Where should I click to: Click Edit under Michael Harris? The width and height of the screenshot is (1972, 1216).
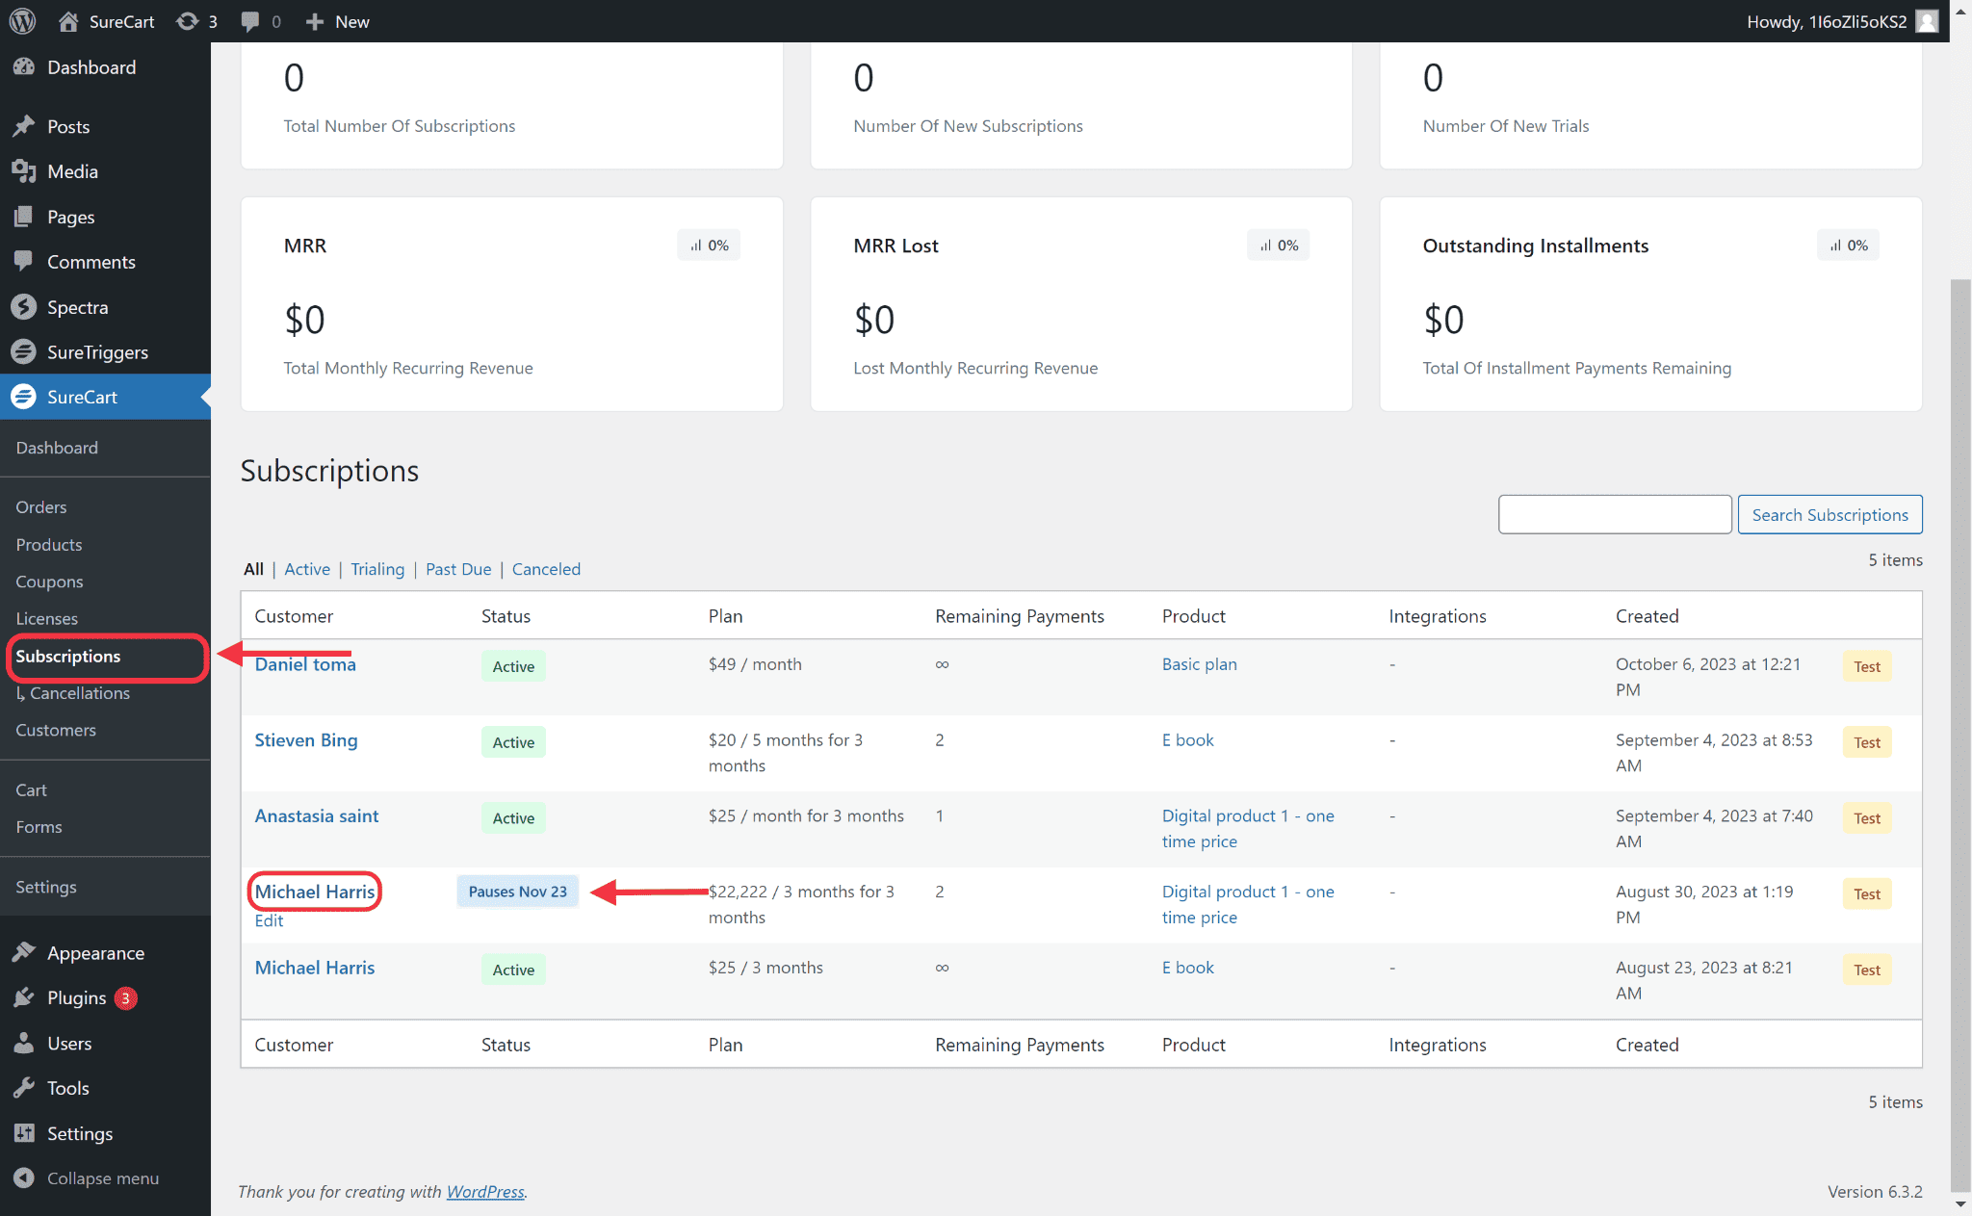[269, 920]
